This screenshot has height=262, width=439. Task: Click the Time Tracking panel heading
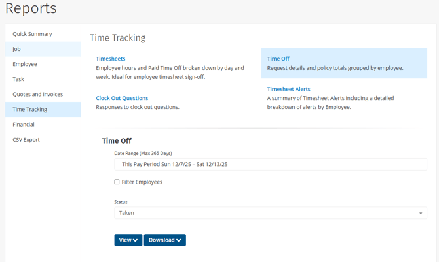(x=117, y=38)
